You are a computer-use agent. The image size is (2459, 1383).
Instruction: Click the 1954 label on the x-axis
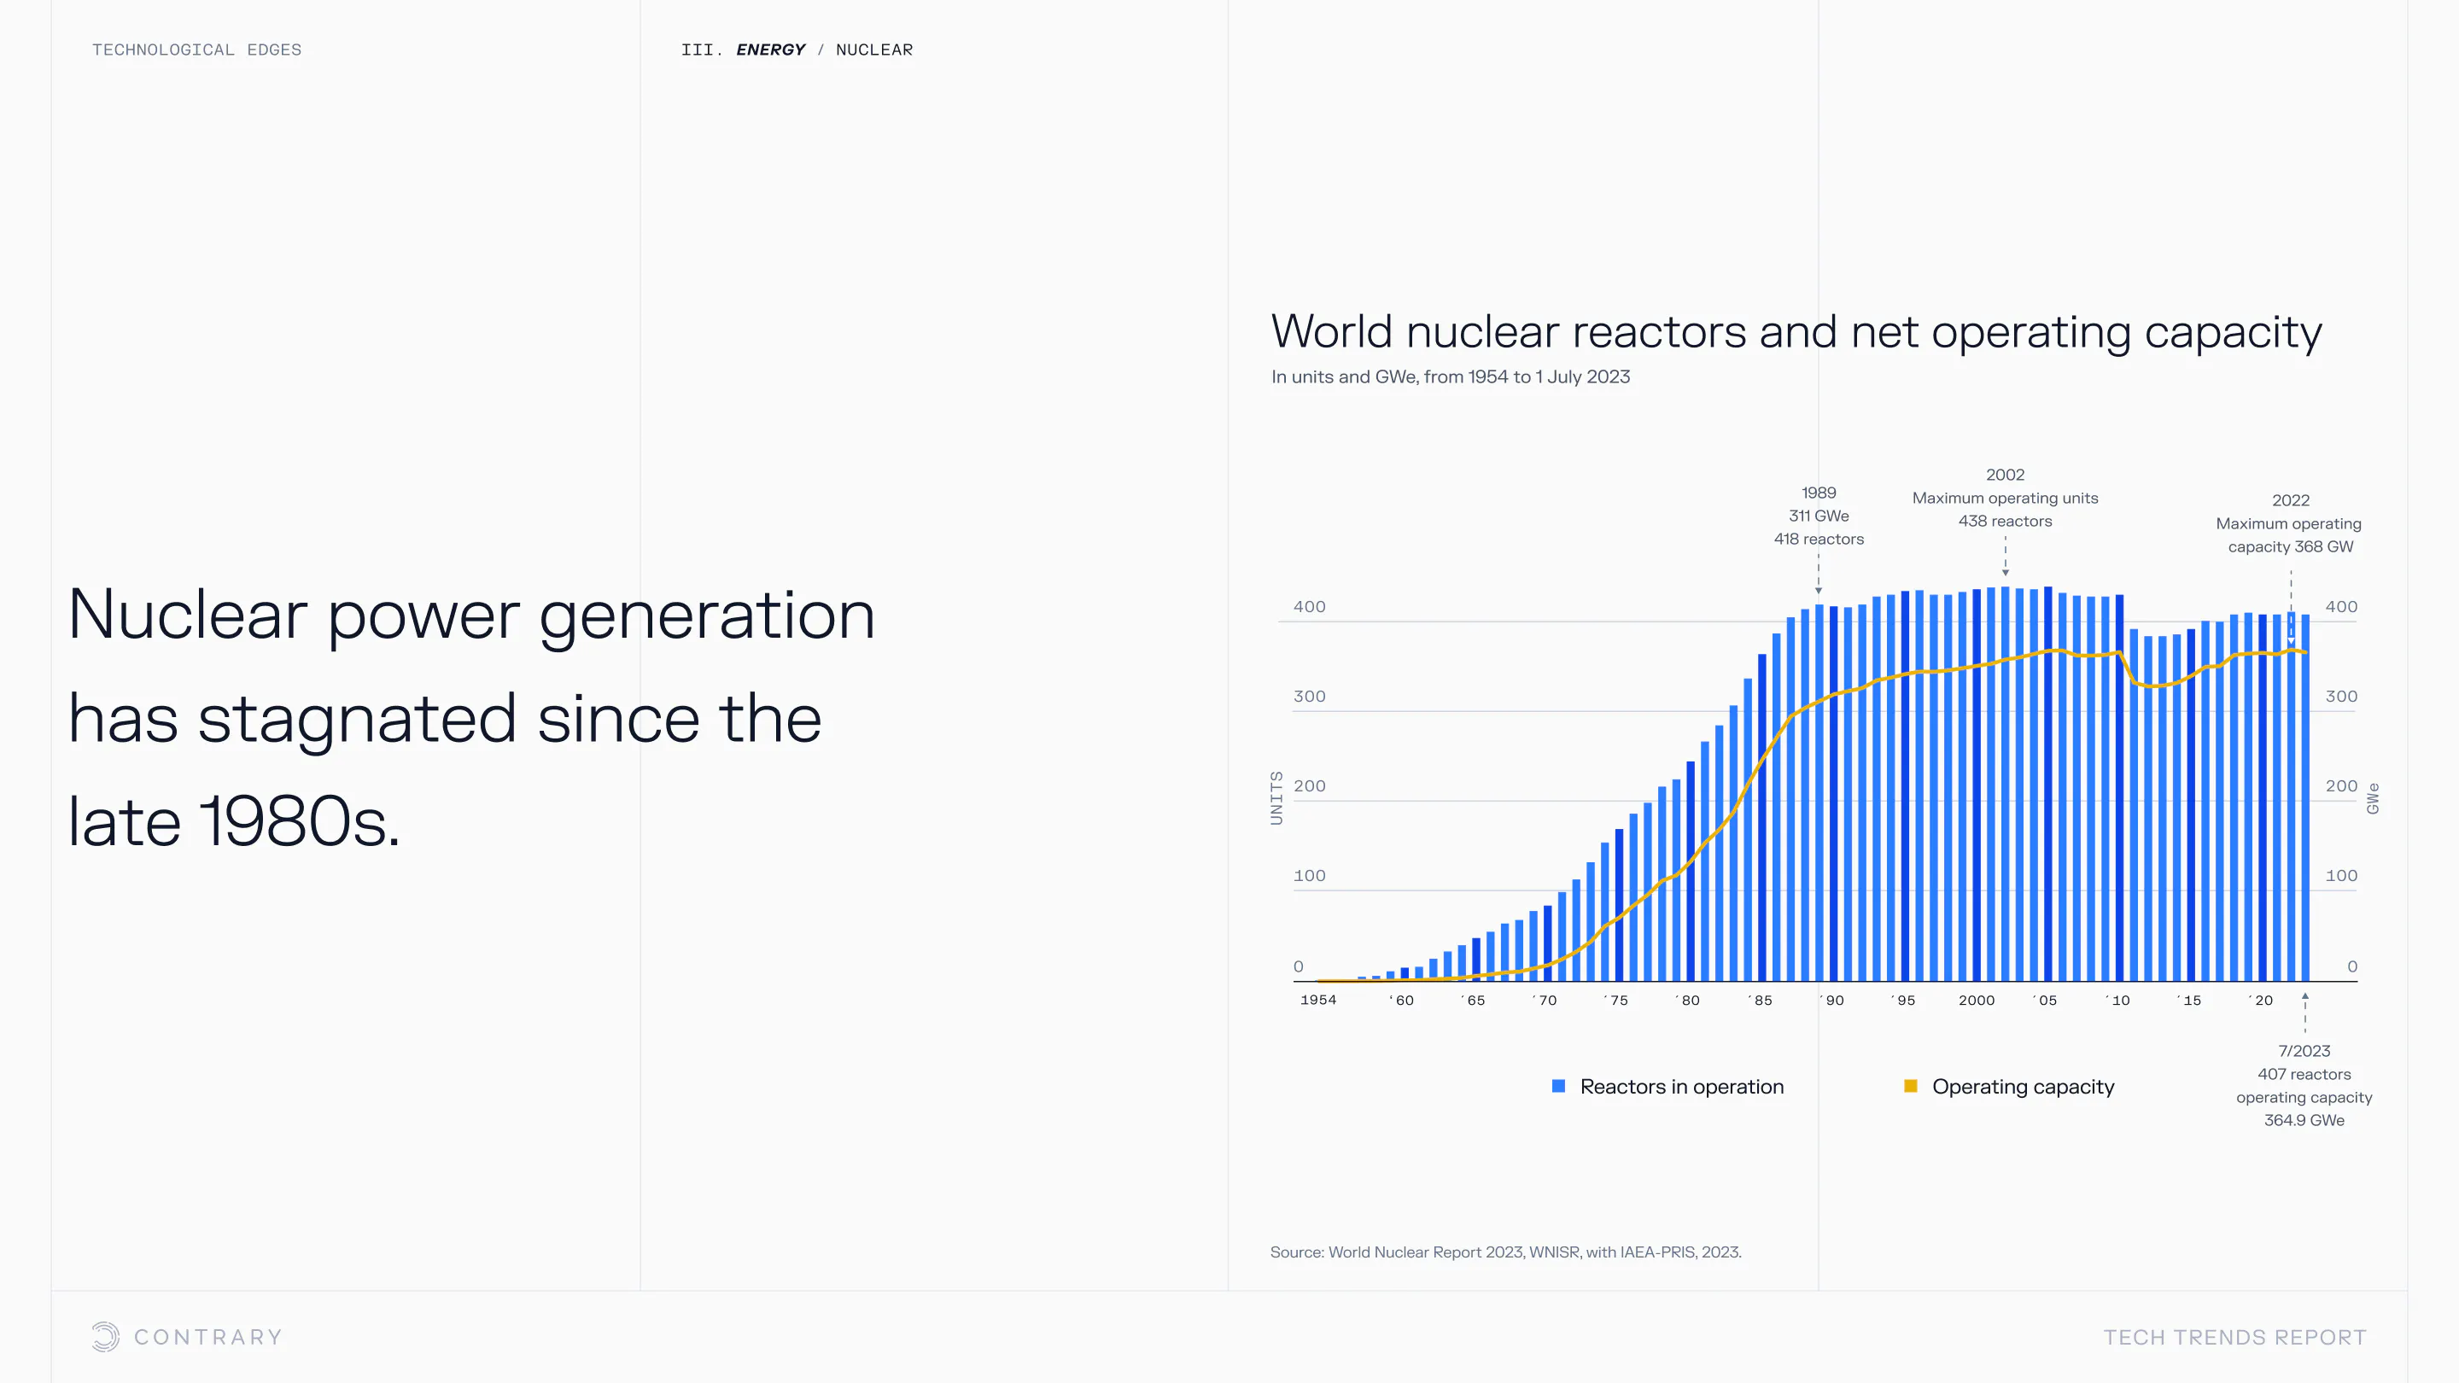(1317, 1000)
